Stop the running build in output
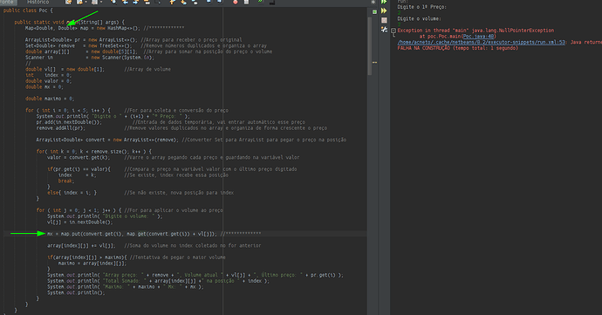 tap(384, 20)
